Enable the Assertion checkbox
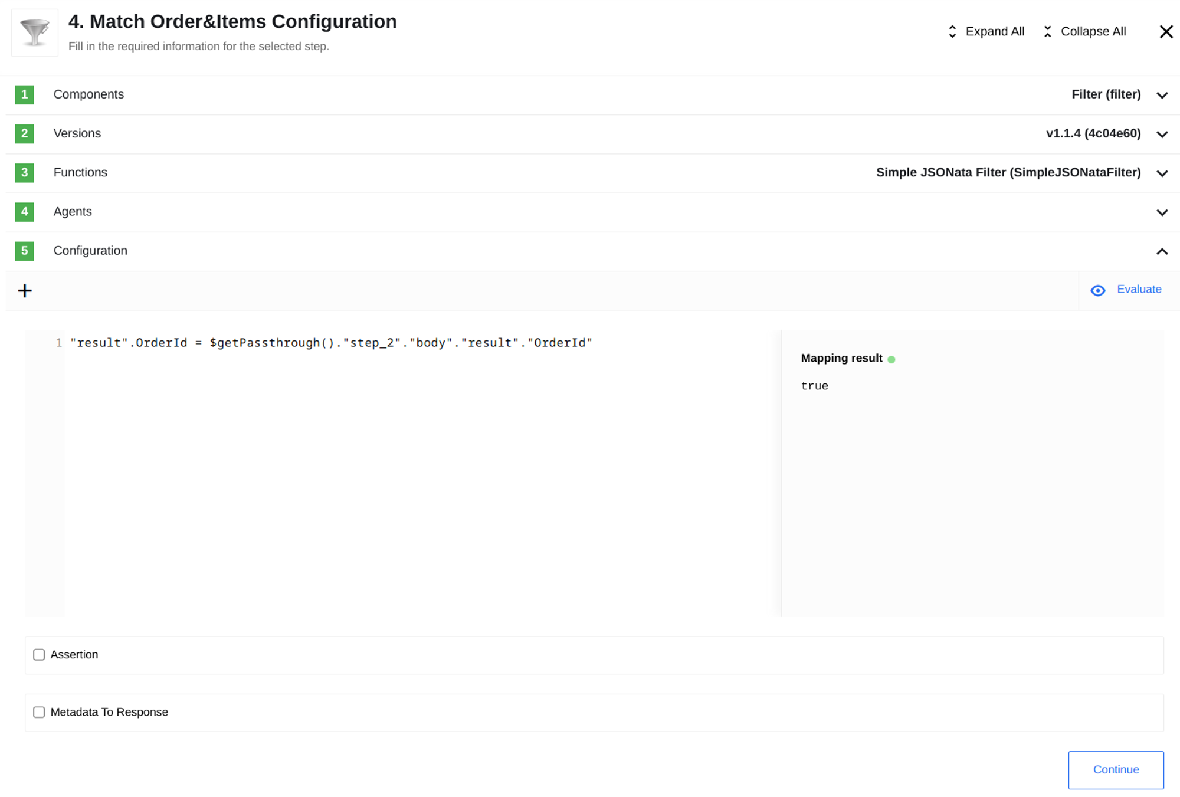The image size is (1180, 797). click(x=38, y=655)
